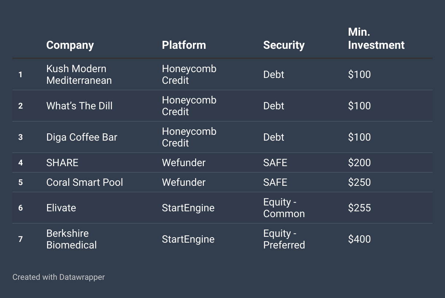
Task: Select Berkshire Biomedical company cell
Action: (x=71, y=239)
